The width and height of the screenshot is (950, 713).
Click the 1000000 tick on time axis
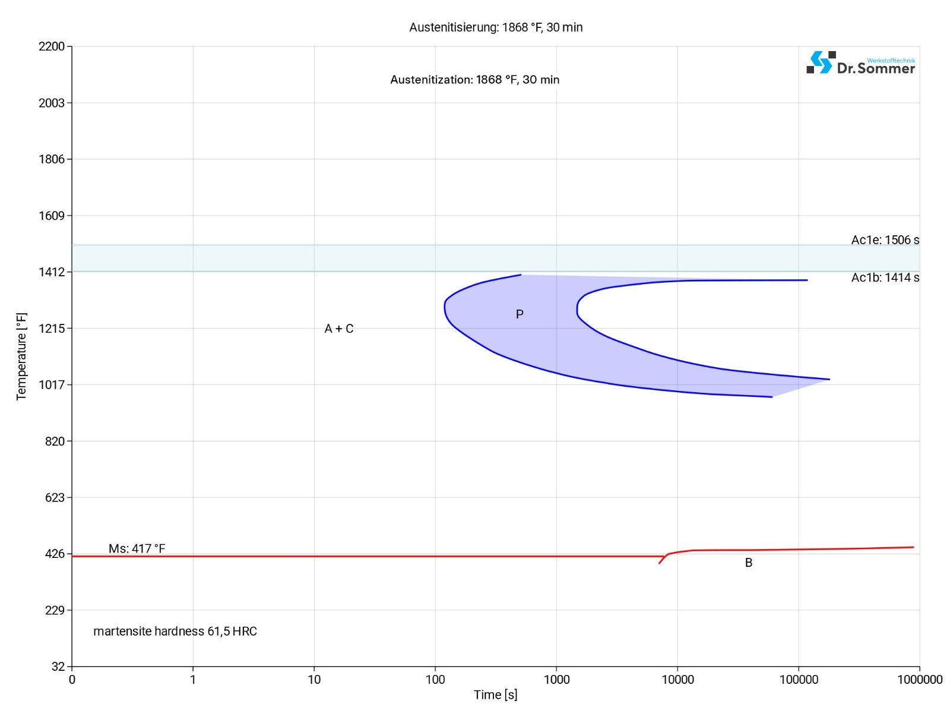pyautogui.click(x=919, y=680)
